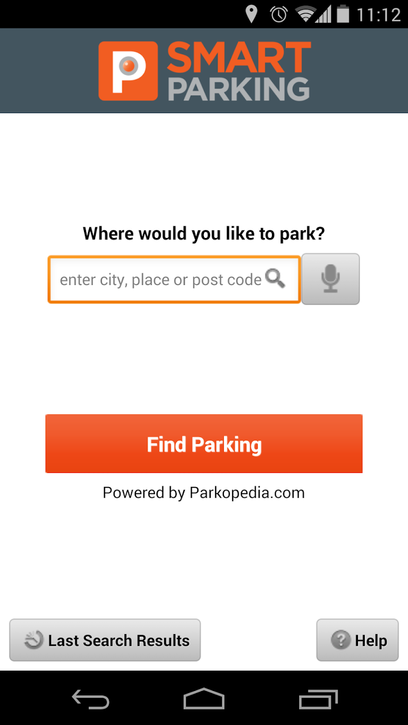Tap the question mark icon in Help
408x725 pixels.
point(340,640)
